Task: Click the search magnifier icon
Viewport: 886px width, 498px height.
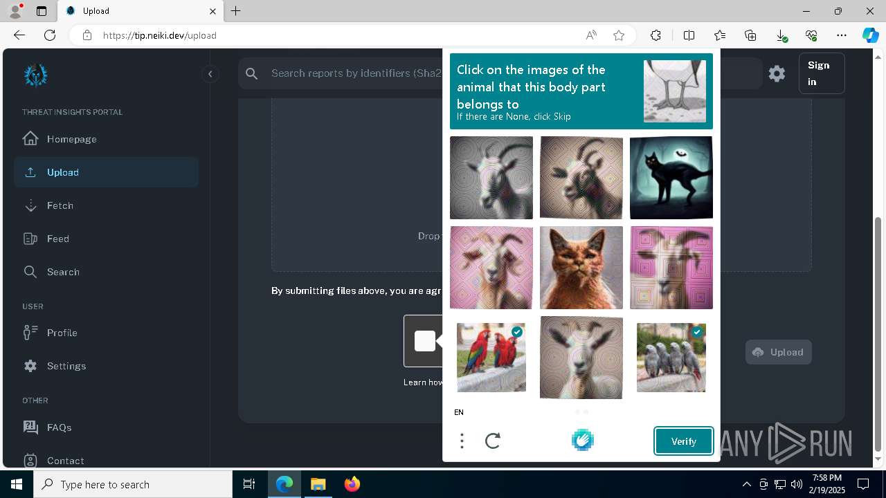Action: pos(252,73)
